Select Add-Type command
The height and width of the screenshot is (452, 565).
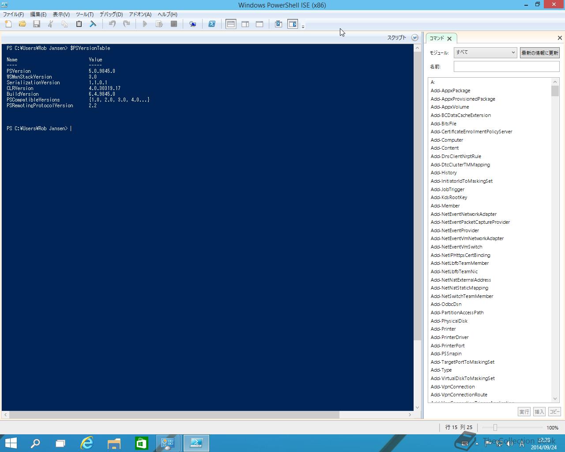(441, 370)
